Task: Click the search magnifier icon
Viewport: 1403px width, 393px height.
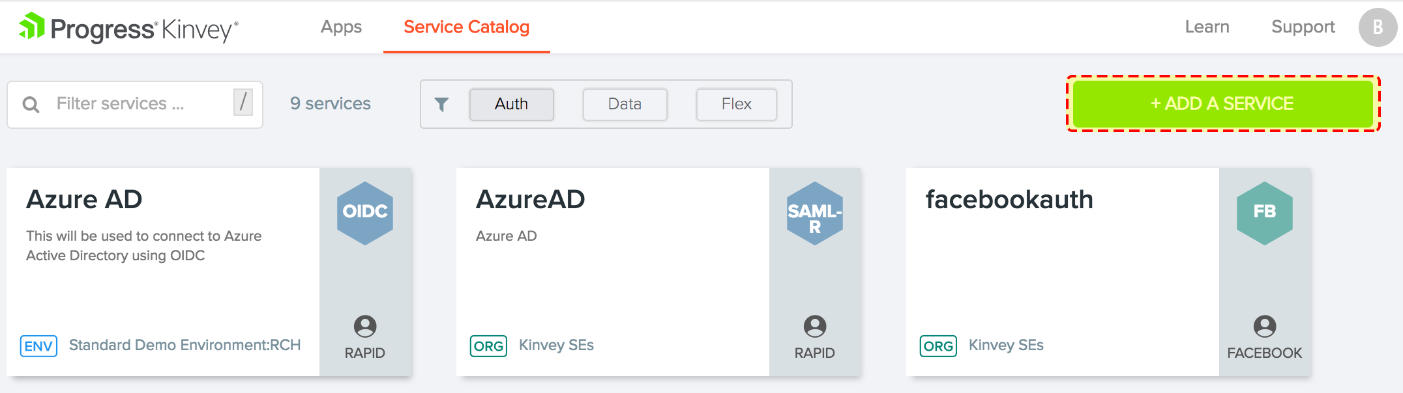Action: 31,104
